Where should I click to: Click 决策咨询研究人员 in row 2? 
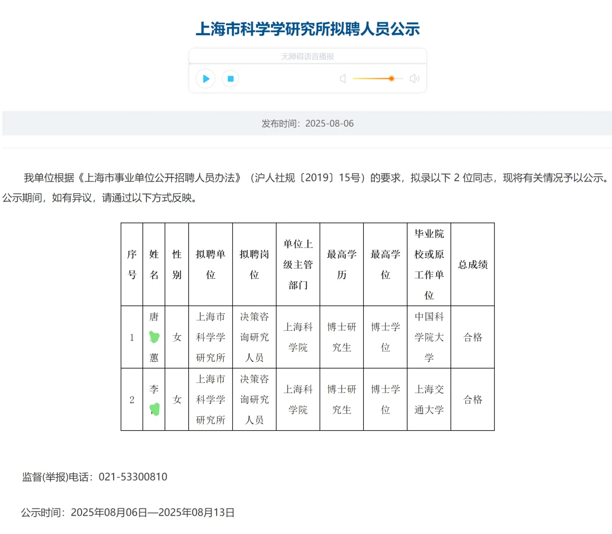point(255,400)
